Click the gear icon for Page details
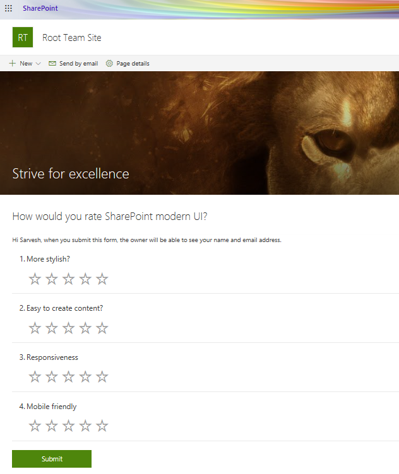Image resolution: width=399 pixels, height=474 pixels. [x=109, y=64]
